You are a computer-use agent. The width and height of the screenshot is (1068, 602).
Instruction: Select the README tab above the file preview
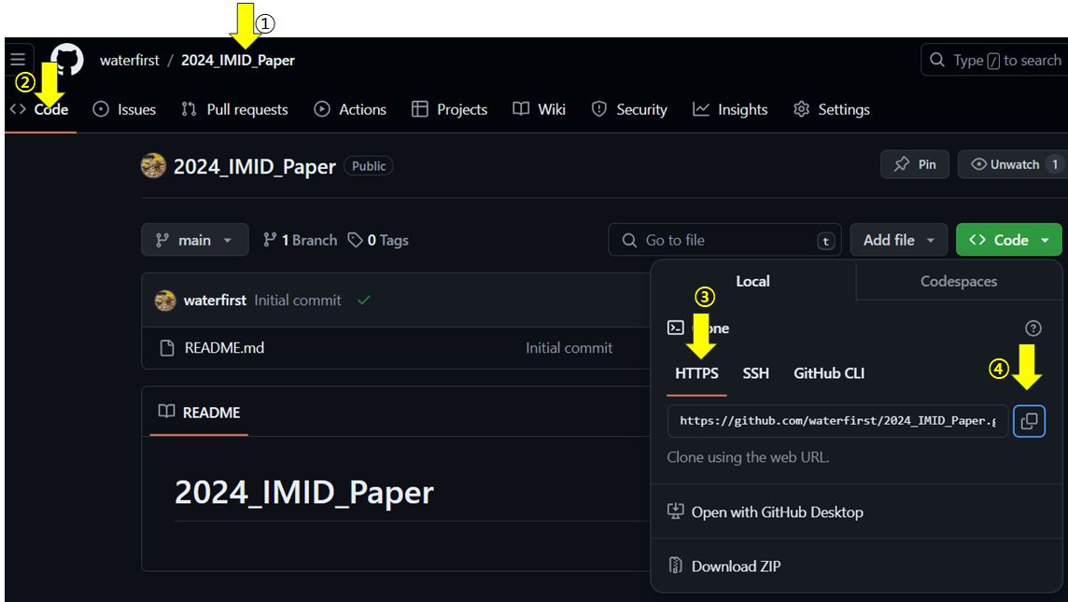pyautogui.click(x=199, y=412)
